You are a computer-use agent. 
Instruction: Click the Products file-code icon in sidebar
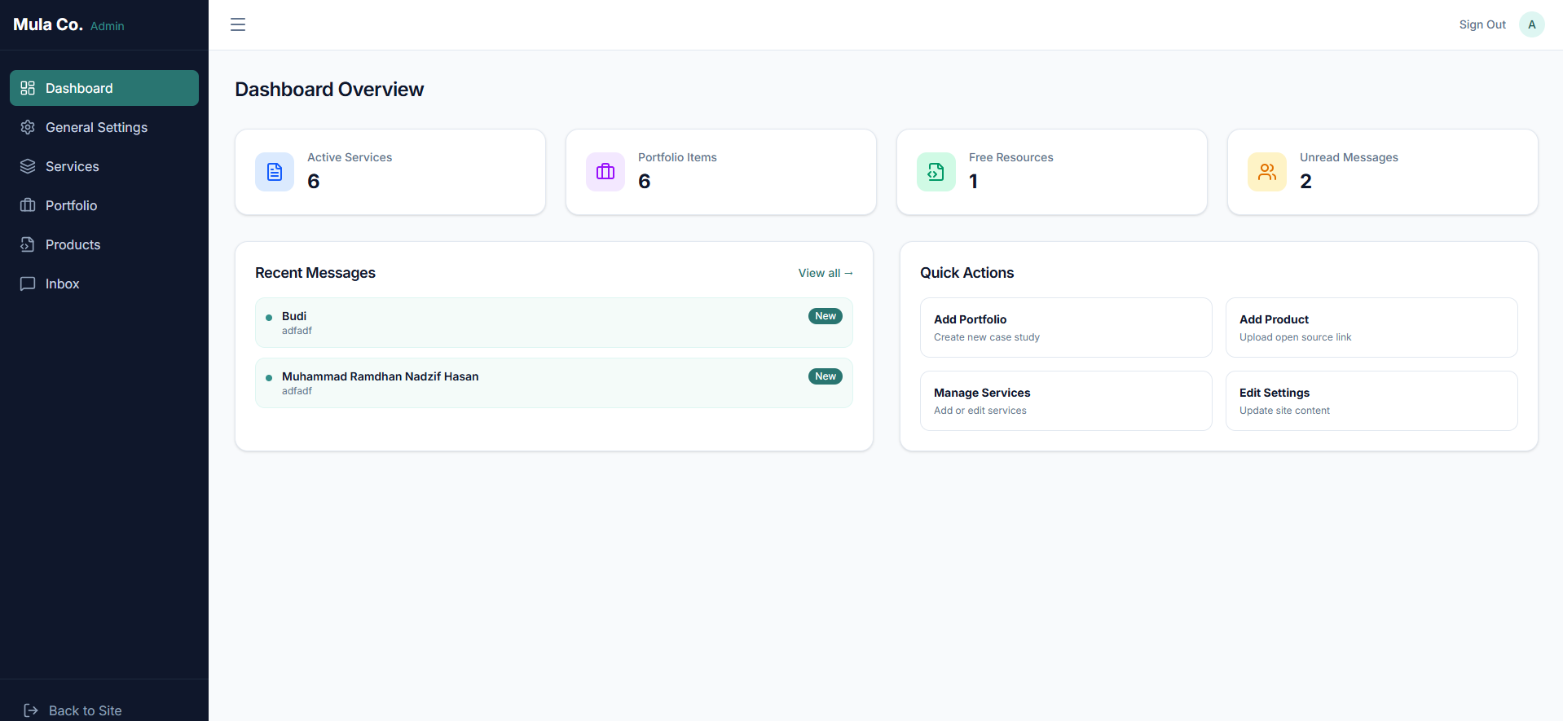(28, 244)
